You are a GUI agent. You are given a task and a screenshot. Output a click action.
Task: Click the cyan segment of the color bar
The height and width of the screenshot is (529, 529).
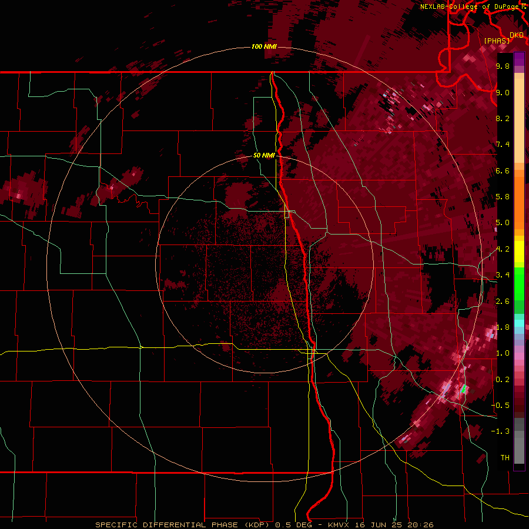click(x=519, y=323)
